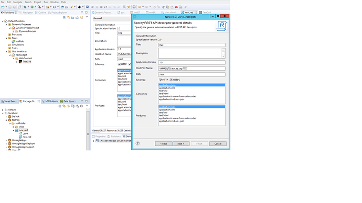Open the Navigate menu
The image size is (362, 203).
18,2
